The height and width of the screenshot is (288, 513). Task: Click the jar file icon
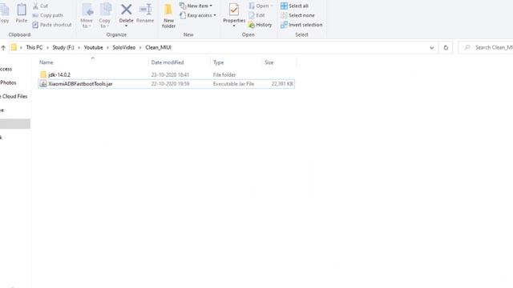[43, 84]
